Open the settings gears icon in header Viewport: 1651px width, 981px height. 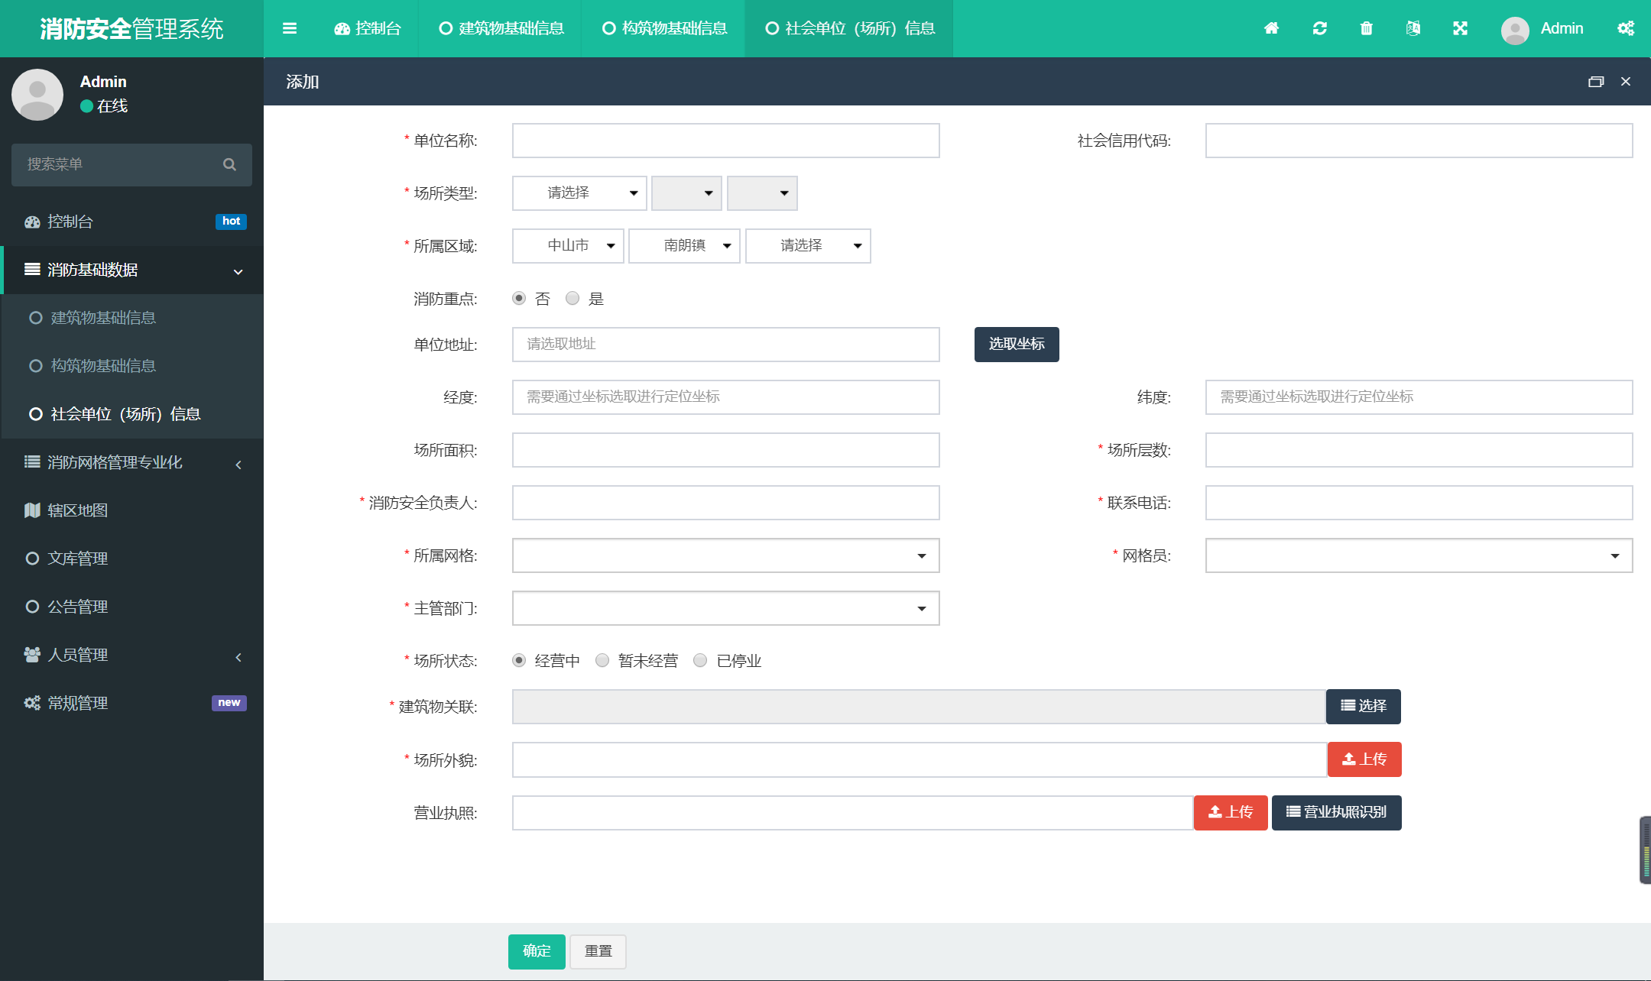tap(1626, 28)
